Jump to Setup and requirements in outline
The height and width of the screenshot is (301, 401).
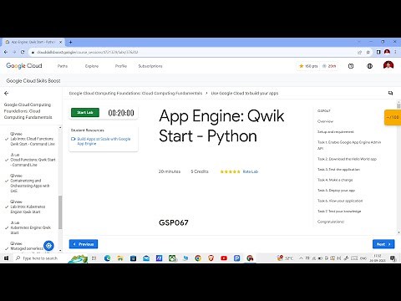[x=336, y=132]
